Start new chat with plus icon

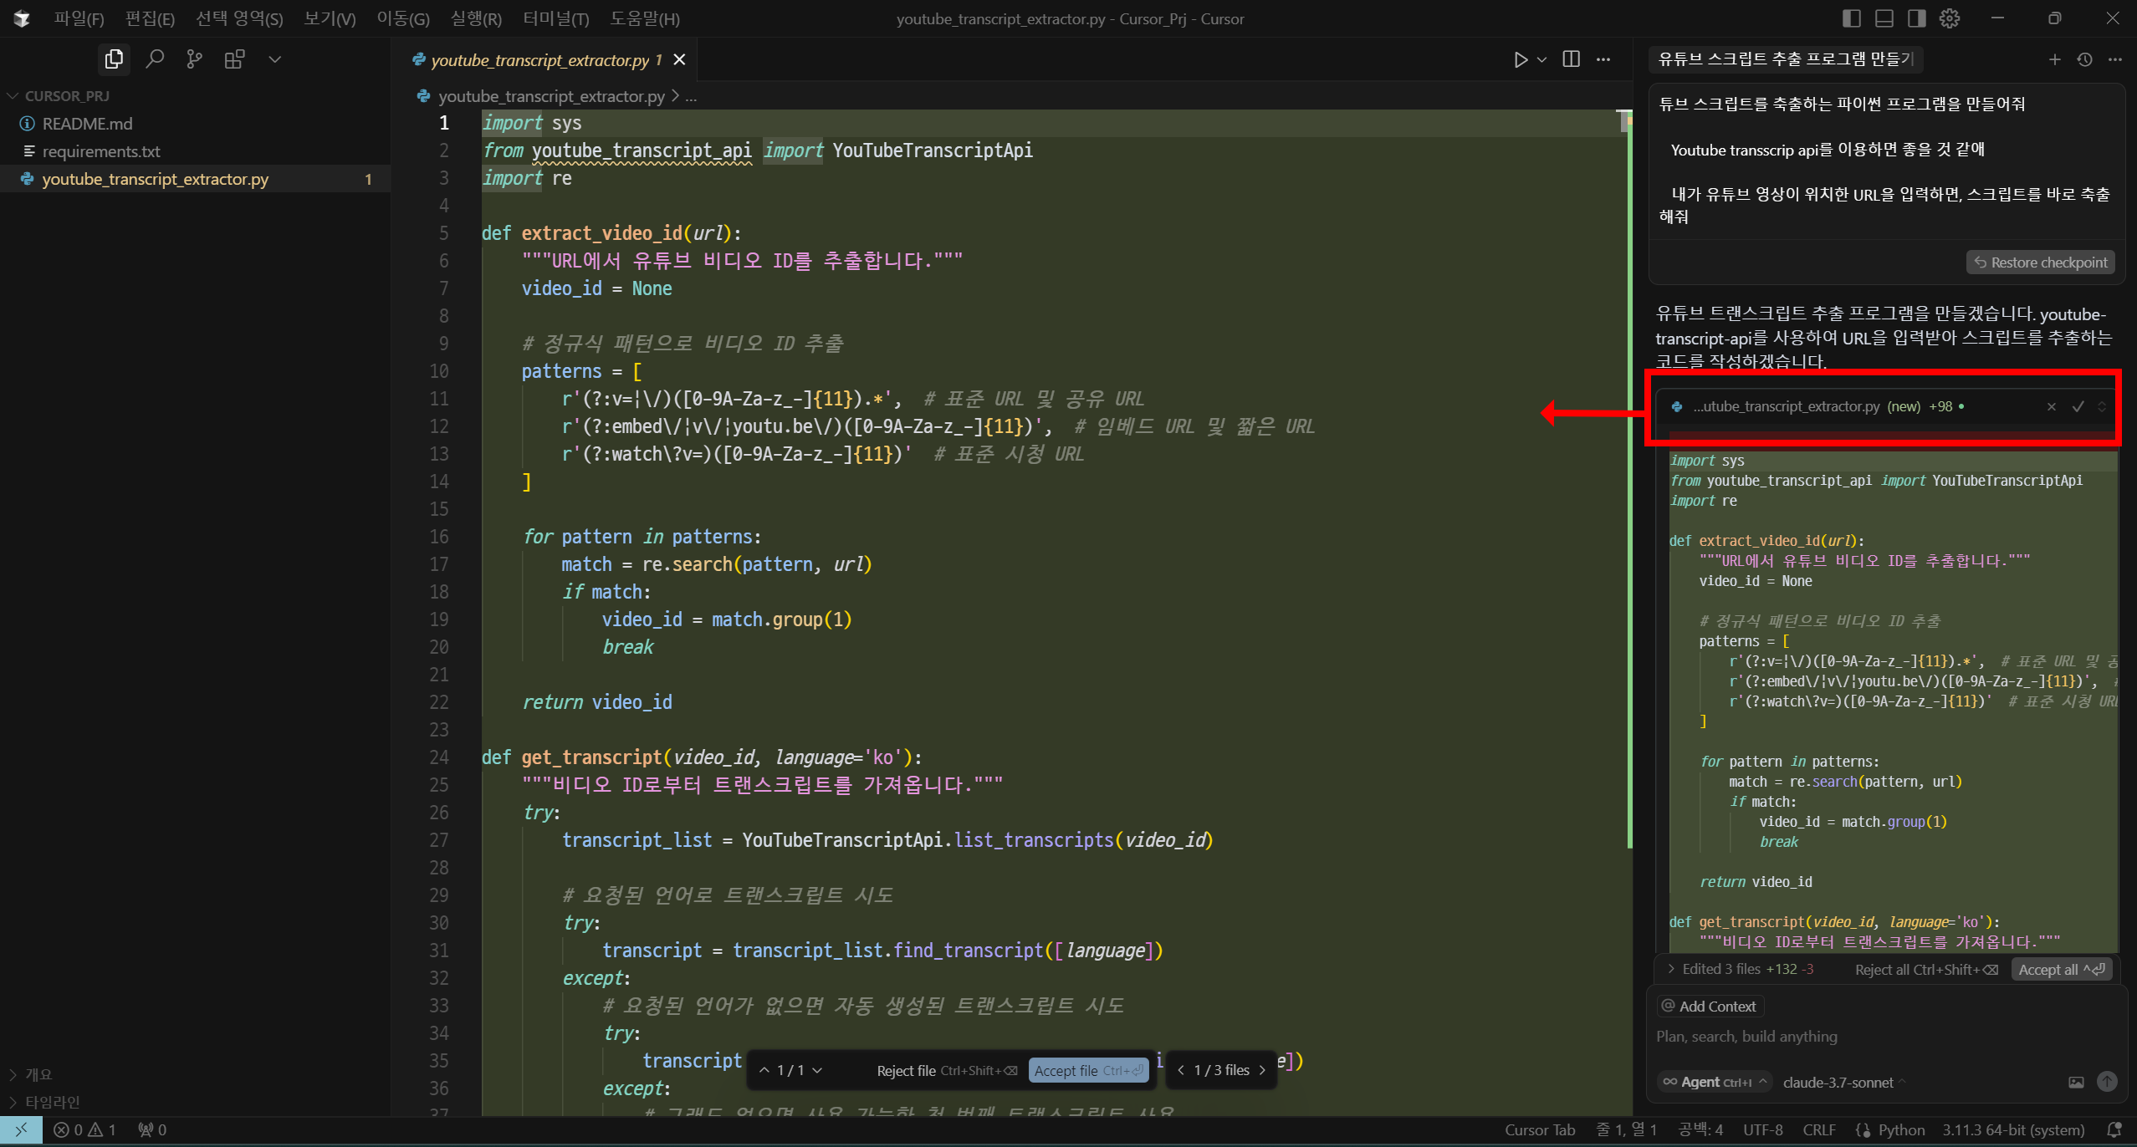pyautogui.click(x=2054, y=59)
